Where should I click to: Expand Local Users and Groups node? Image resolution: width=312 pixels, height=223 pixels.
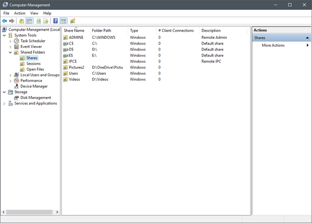pos(10,75)
